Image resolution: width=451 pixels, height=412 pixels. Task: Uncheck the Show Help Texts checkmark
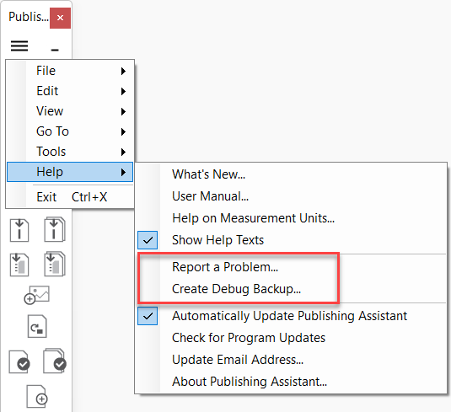[x=148, y=240]
